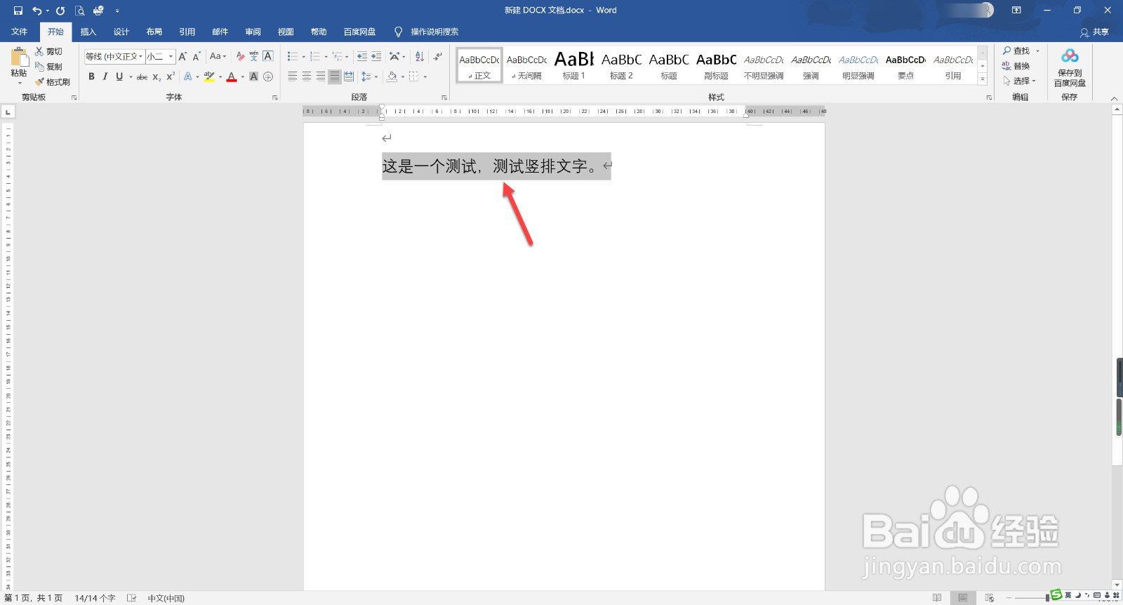This screenshot has width=1123, height=605.
Task: Center align the text
Action: [x=307, y=77]
